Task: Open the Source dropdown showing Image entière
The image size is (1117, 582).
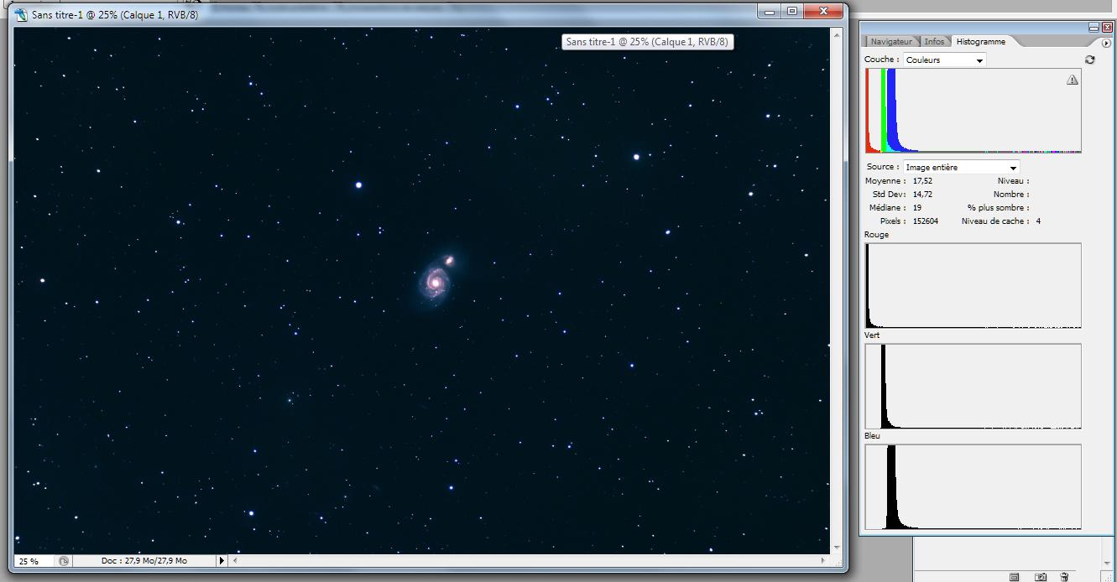Action: 962,167
